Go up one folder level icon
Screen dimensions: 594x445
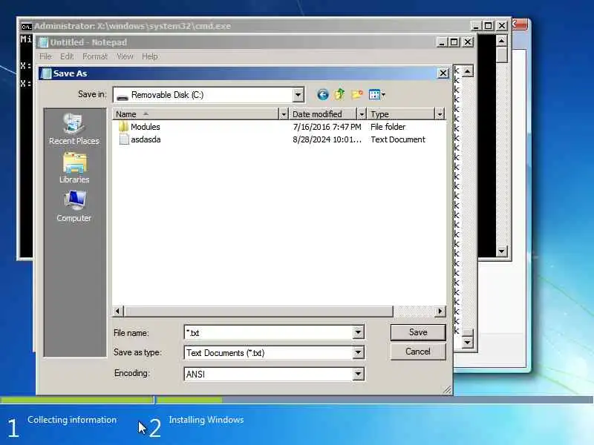pyautogui.click(x=339, y=94)
